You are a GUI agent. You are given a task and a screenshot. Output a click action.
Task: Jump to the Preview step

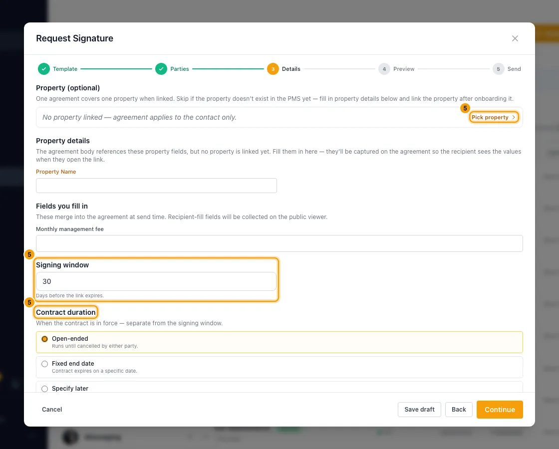pyautogui.click(x=396, y=69)
